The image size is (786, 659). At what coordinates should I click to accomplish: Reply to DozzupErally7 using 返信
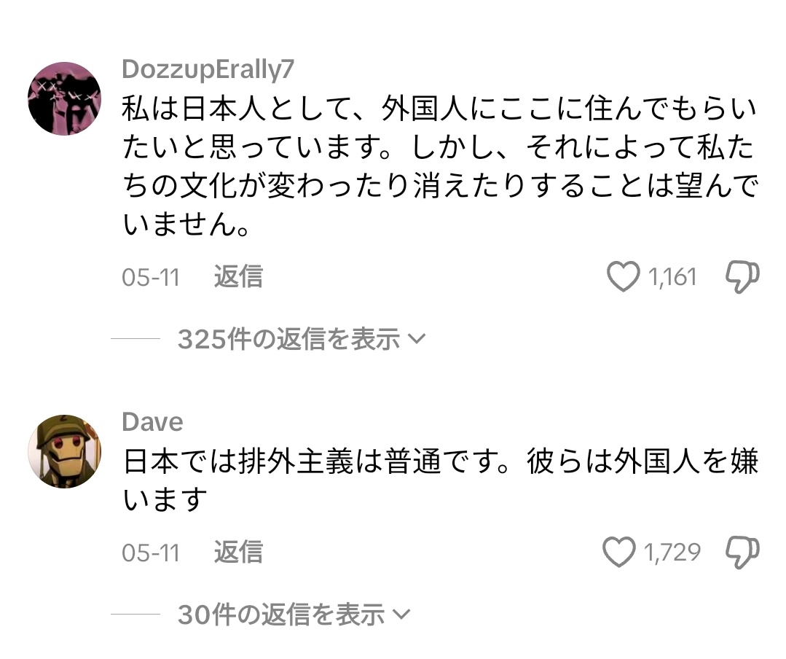coord(237,277)
